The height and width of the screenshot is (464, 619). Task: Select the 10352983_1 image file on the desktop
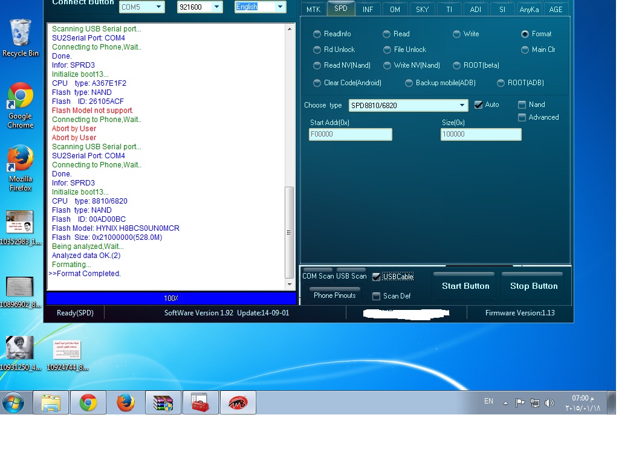click(x=20, y=228)
